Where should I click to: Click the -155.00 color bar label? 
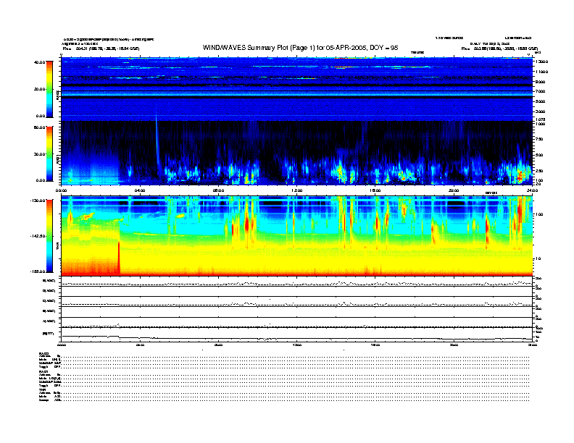point(38,271)
